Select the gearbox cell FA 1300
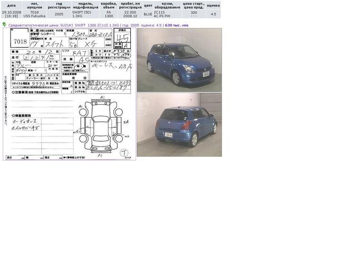 pos(109,14)
